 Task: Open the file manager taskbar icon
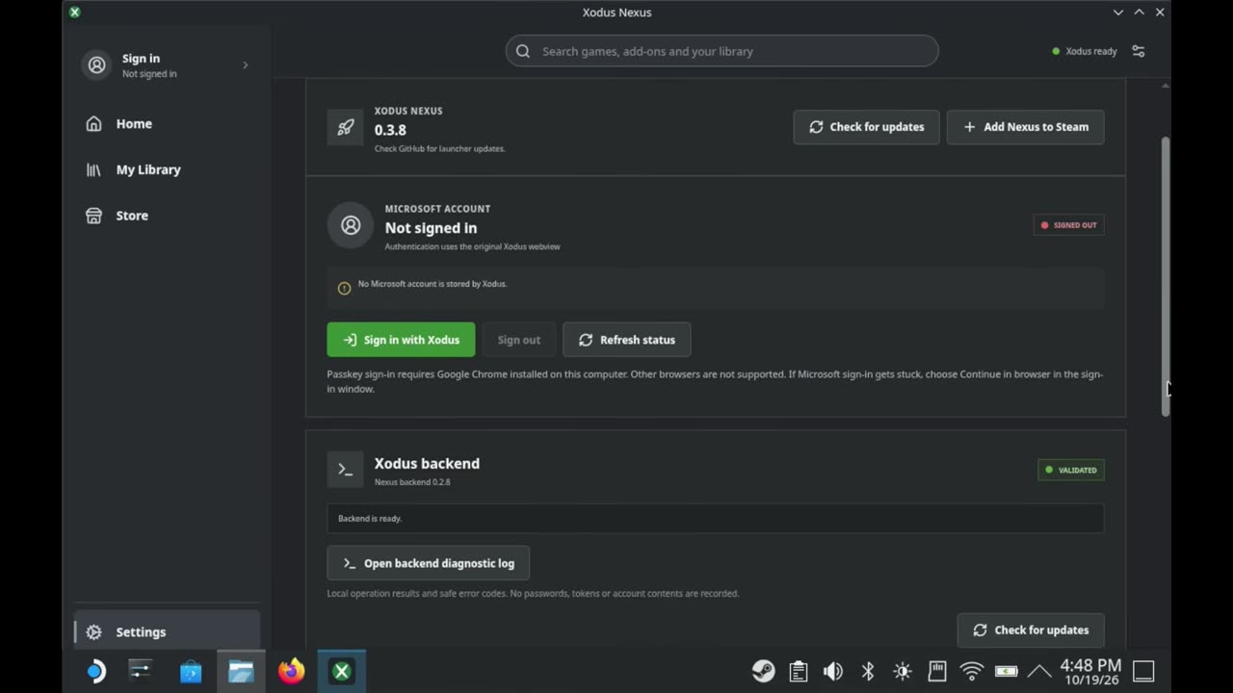coord(241,671)
